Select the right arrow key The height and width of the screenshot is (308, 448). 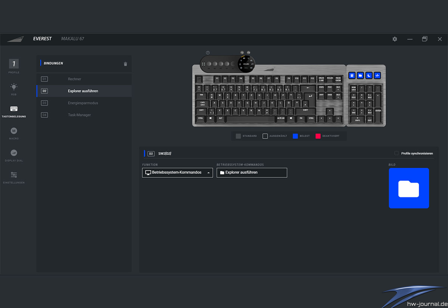click(x=338, y=118)
